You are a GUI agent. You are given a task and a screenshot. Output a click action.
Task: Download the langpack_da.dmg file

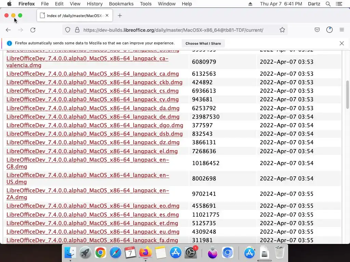93,108
